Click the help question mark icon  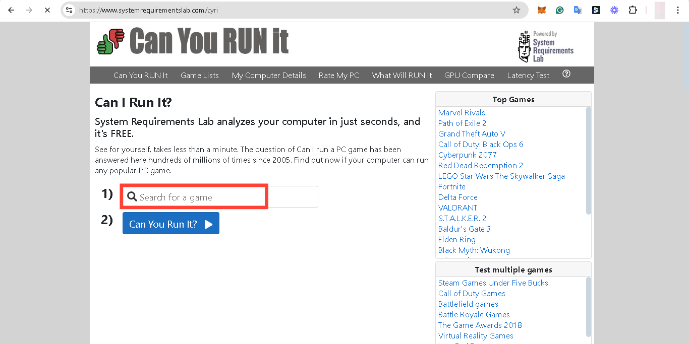point(566,74)
